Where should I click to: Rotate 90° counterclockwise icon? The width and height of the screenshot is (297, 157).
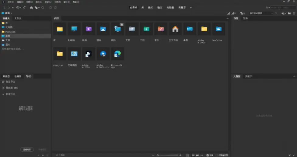pos(51,8)
